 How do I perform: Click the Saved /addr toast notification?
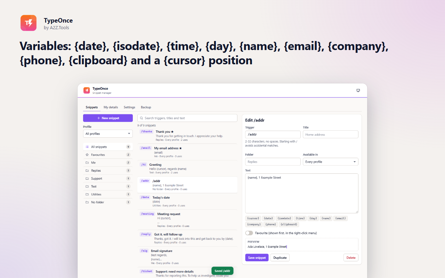[x=222, y=271]
